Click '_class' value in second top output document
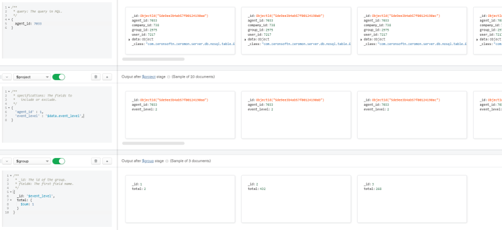502x230 pixels. [x=306, y=44]
